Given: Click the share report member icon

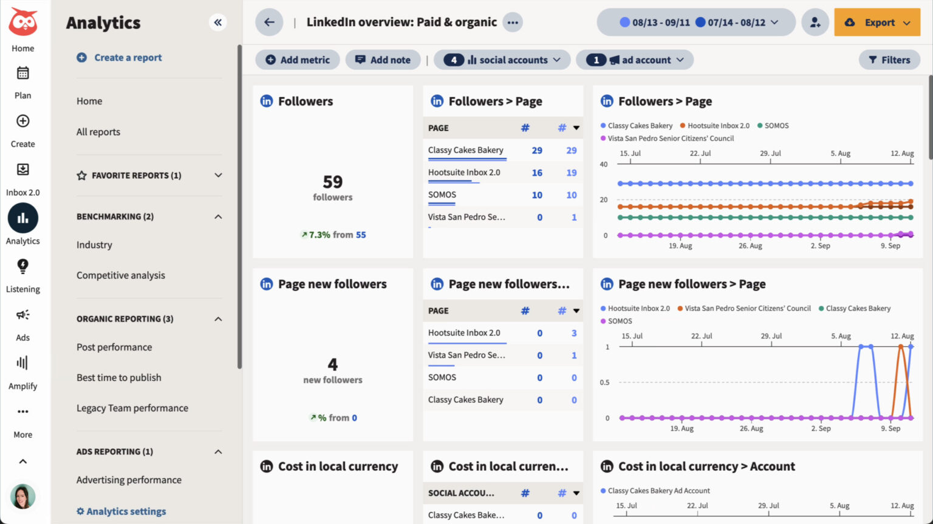Looking at the screenshot, I should pyautogui.click(x=815, y=22).
